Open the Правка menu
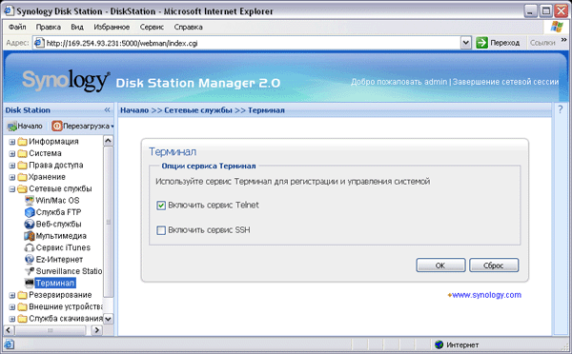This screenshot has width=572, height=354. click(49, 27)
